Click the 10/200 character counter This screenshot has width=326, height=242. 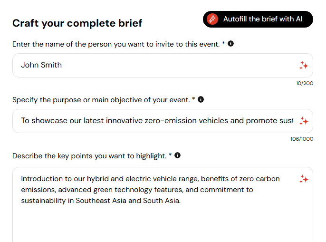pos(305,83)
